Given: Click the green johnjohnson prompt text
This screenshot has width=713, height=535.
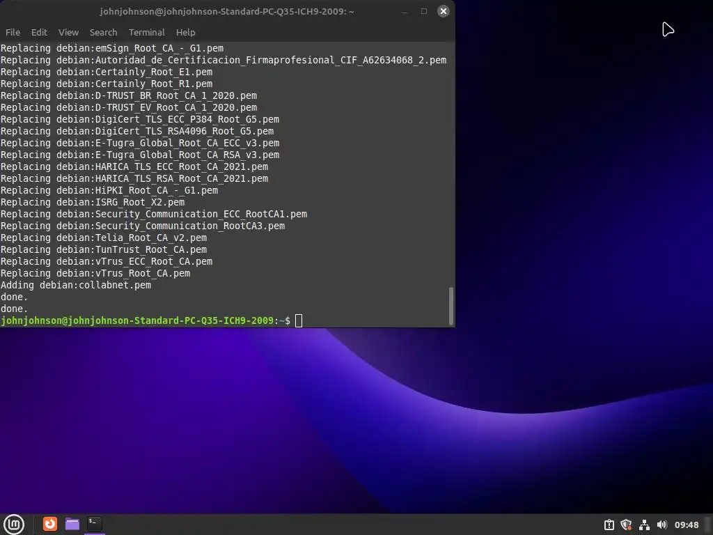Looking at the screenshot, I should coord(137,320).
